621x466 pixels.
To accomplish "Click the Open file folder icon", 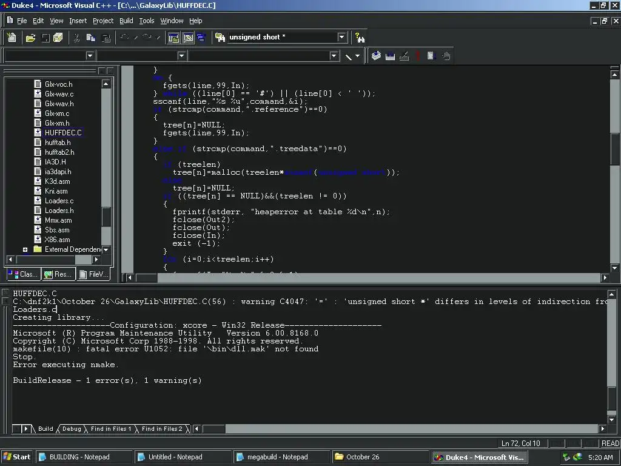I will click(30, 38).
